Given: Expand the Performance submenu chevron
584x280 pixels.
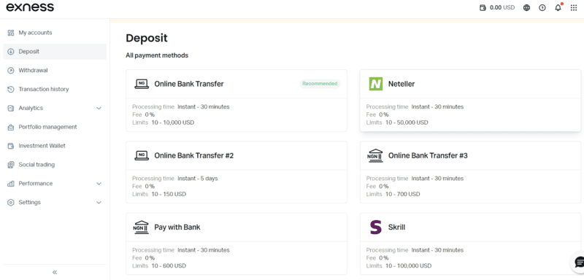Looking at the screenshot, I should (x=99, y=184).
